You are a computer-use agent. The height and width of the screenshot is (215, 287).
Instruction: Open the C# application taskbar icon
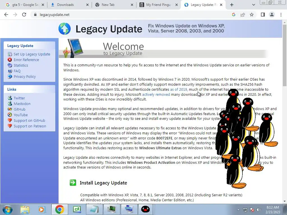(x=77, y=209)
